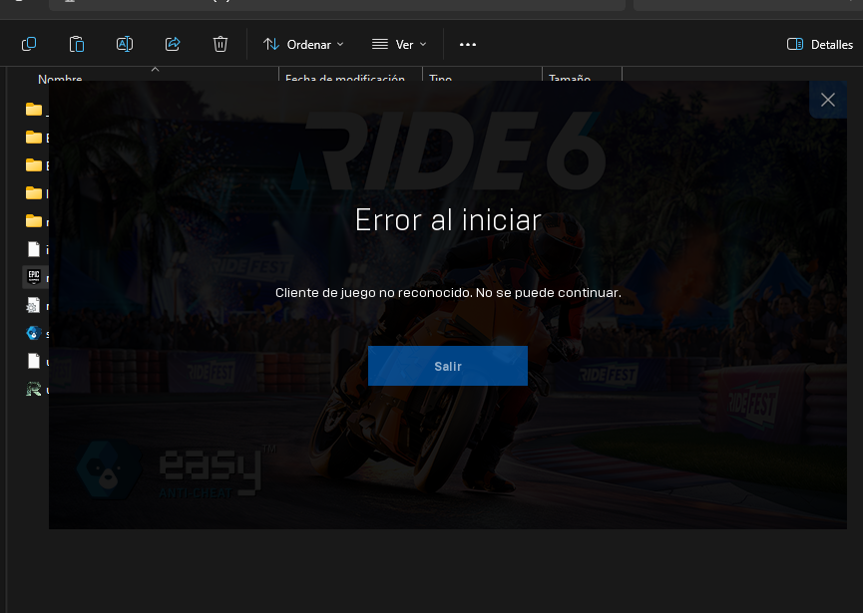Open the Ver view options dropdown

399,45
